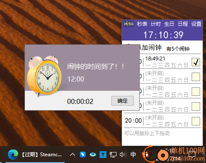Image resolution: width=206 pixels, height=163 pixels.
Task: Click the 闹钟的时间到了 message text
Action: click(x=96, y=66)
